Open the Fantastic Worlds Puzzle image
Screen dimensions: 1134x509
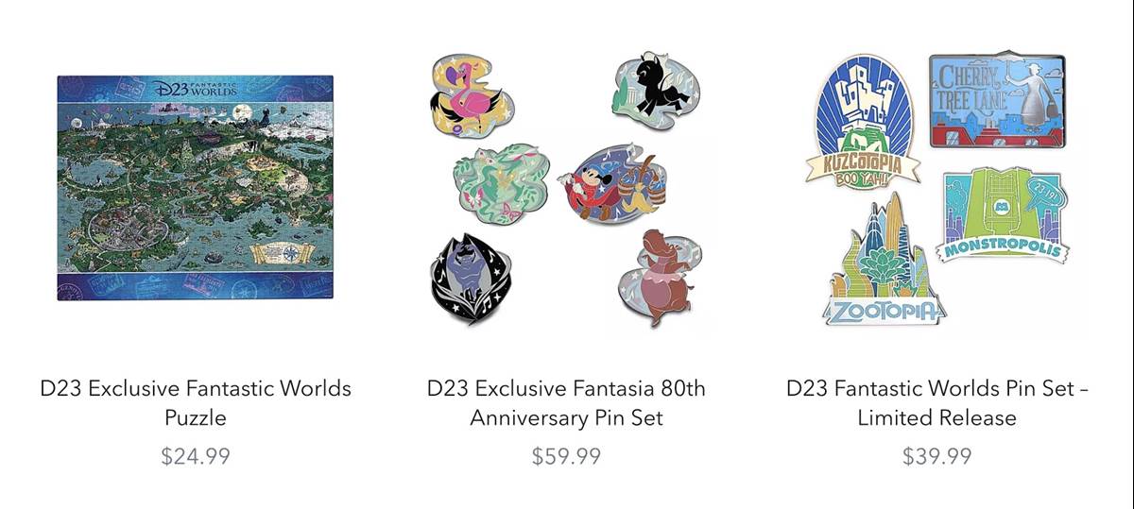pos(196,188)
